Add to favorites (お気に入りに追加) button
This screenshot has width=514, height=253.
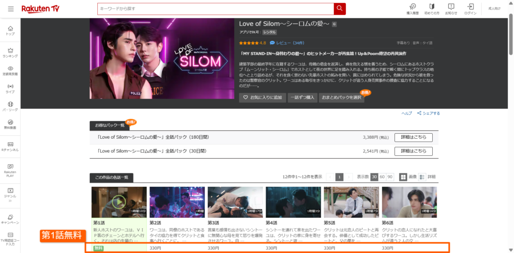[x=262, y=98]
